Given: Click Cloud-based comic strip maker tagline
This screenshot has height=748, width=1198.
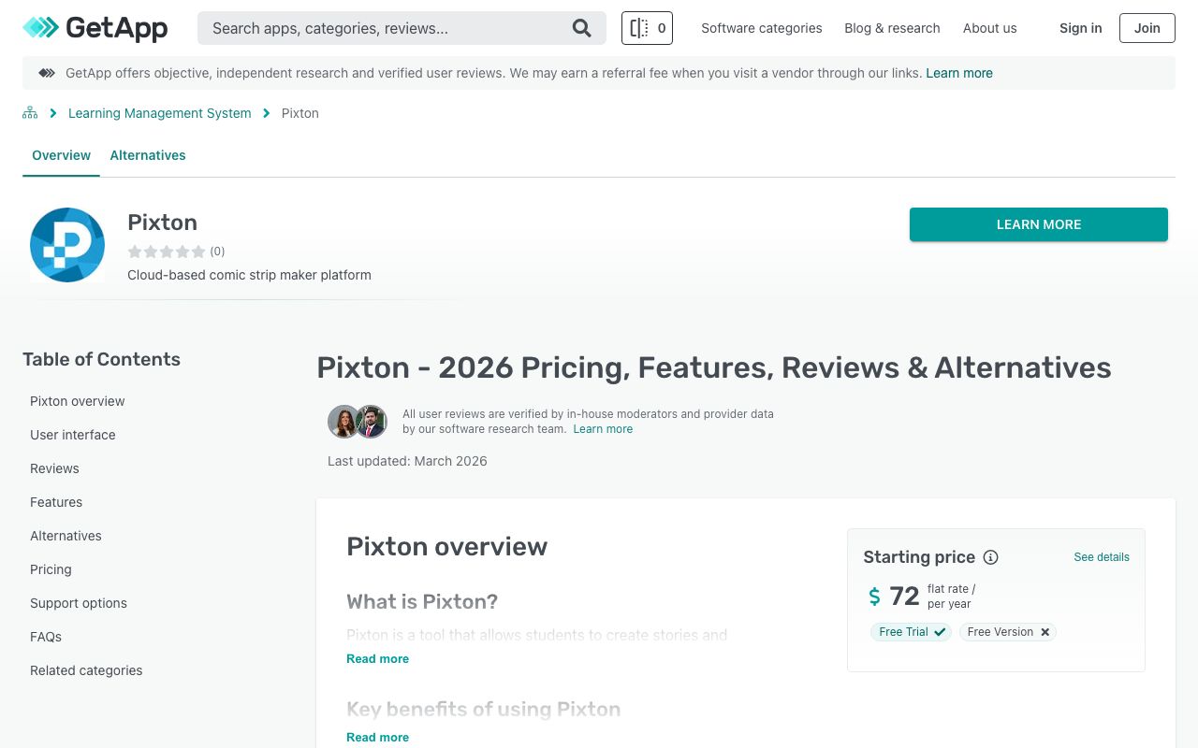Looking at the screenshot, I should coord(249,275).
